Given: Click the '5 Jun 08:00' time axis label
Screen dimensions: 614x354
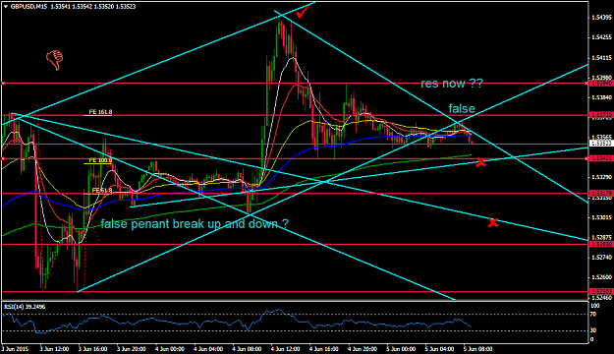Looking at the screenshot, I should 478,349.
